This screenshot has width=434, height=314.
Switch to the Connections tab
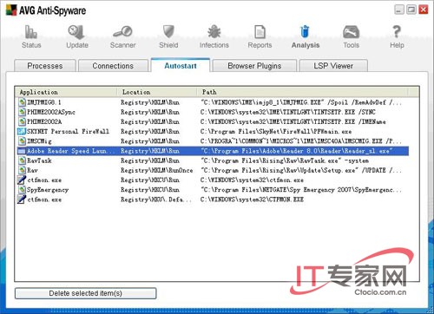point(113,66)
